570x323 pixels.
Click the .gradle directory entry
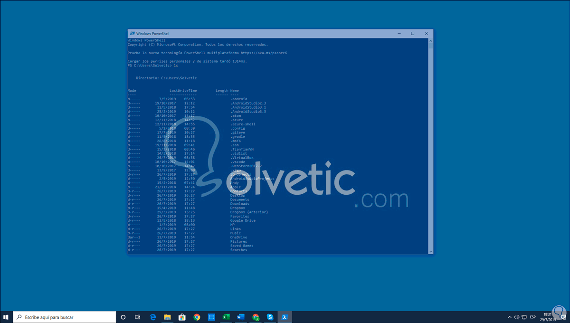(x=237, y=137)
